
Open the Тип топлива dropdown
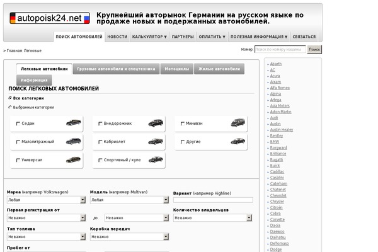[x=46, y=237]
